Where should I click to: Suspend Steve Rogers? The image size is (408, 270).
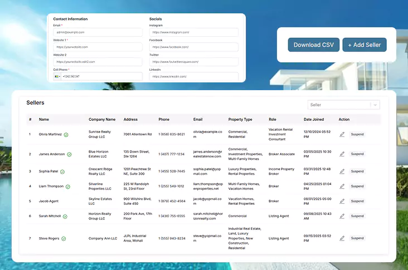(357, 238)
